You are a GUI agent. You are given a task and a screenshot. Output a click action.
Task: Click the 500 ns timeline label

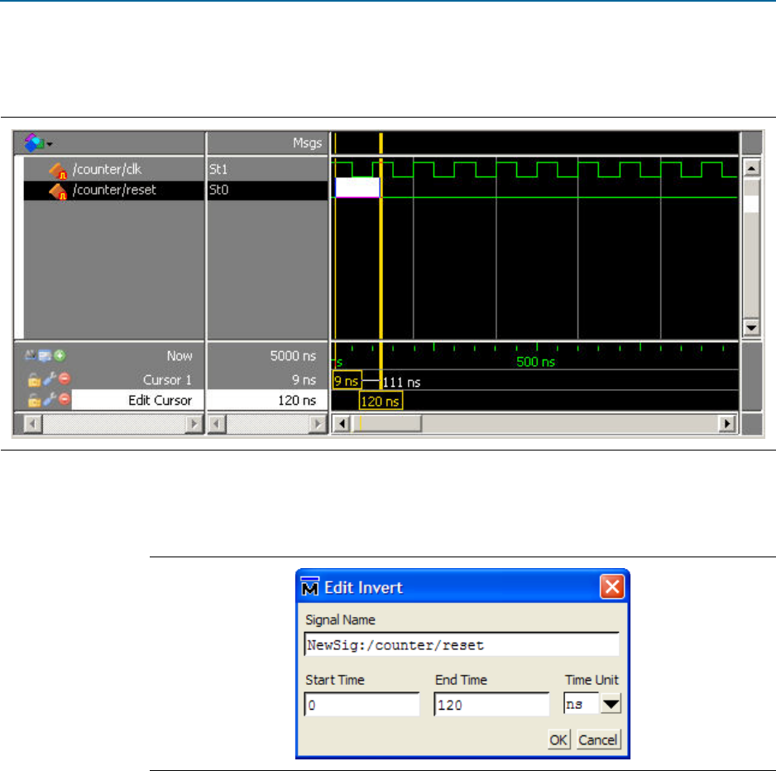[x=535, y=362]
